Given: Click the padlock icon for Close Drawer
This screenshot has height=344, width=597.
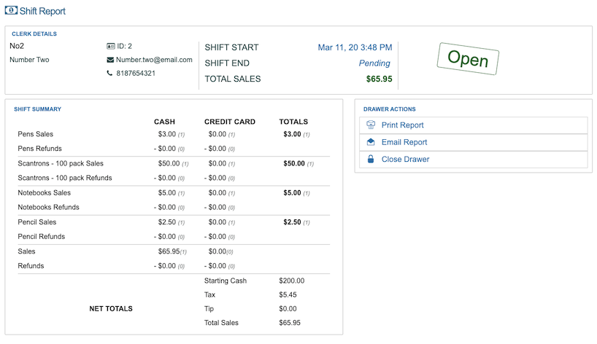Looking at the screenshot, I should (371, 159).
